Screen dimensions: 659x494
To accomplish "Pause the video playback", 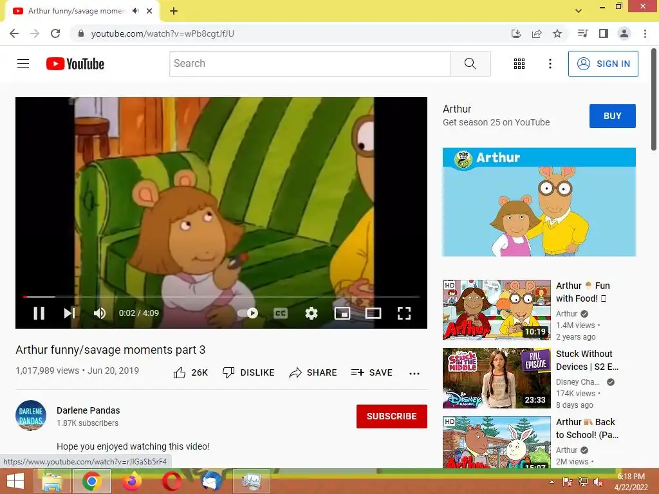I will pyautogui.click(x=39, y=313).
